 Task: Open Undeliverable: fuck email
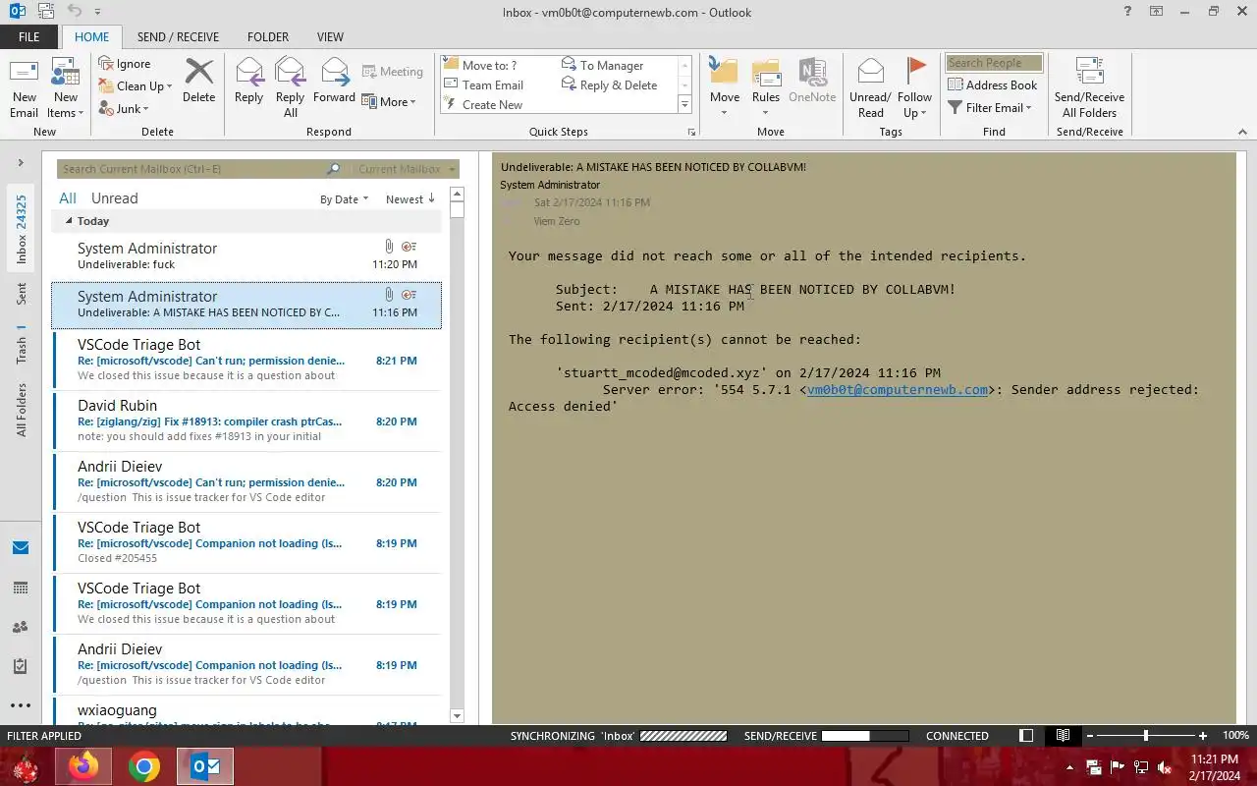[246, 256]
